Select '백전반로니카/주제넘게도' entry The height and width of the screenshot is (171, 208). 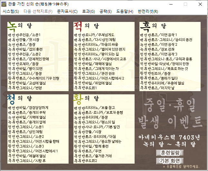94,35
